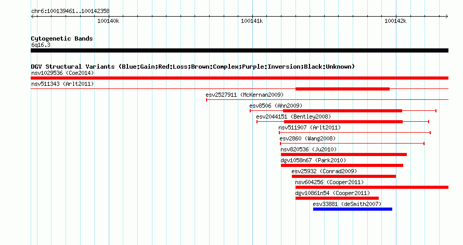Click the thick red segment of nsv511343
This screenshot has height=245, width=463.
[x=342, y=89]
